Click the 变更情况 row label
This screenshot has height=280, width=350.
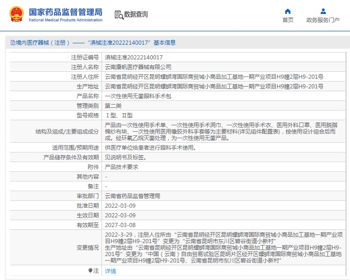click(x=87, y=247)
